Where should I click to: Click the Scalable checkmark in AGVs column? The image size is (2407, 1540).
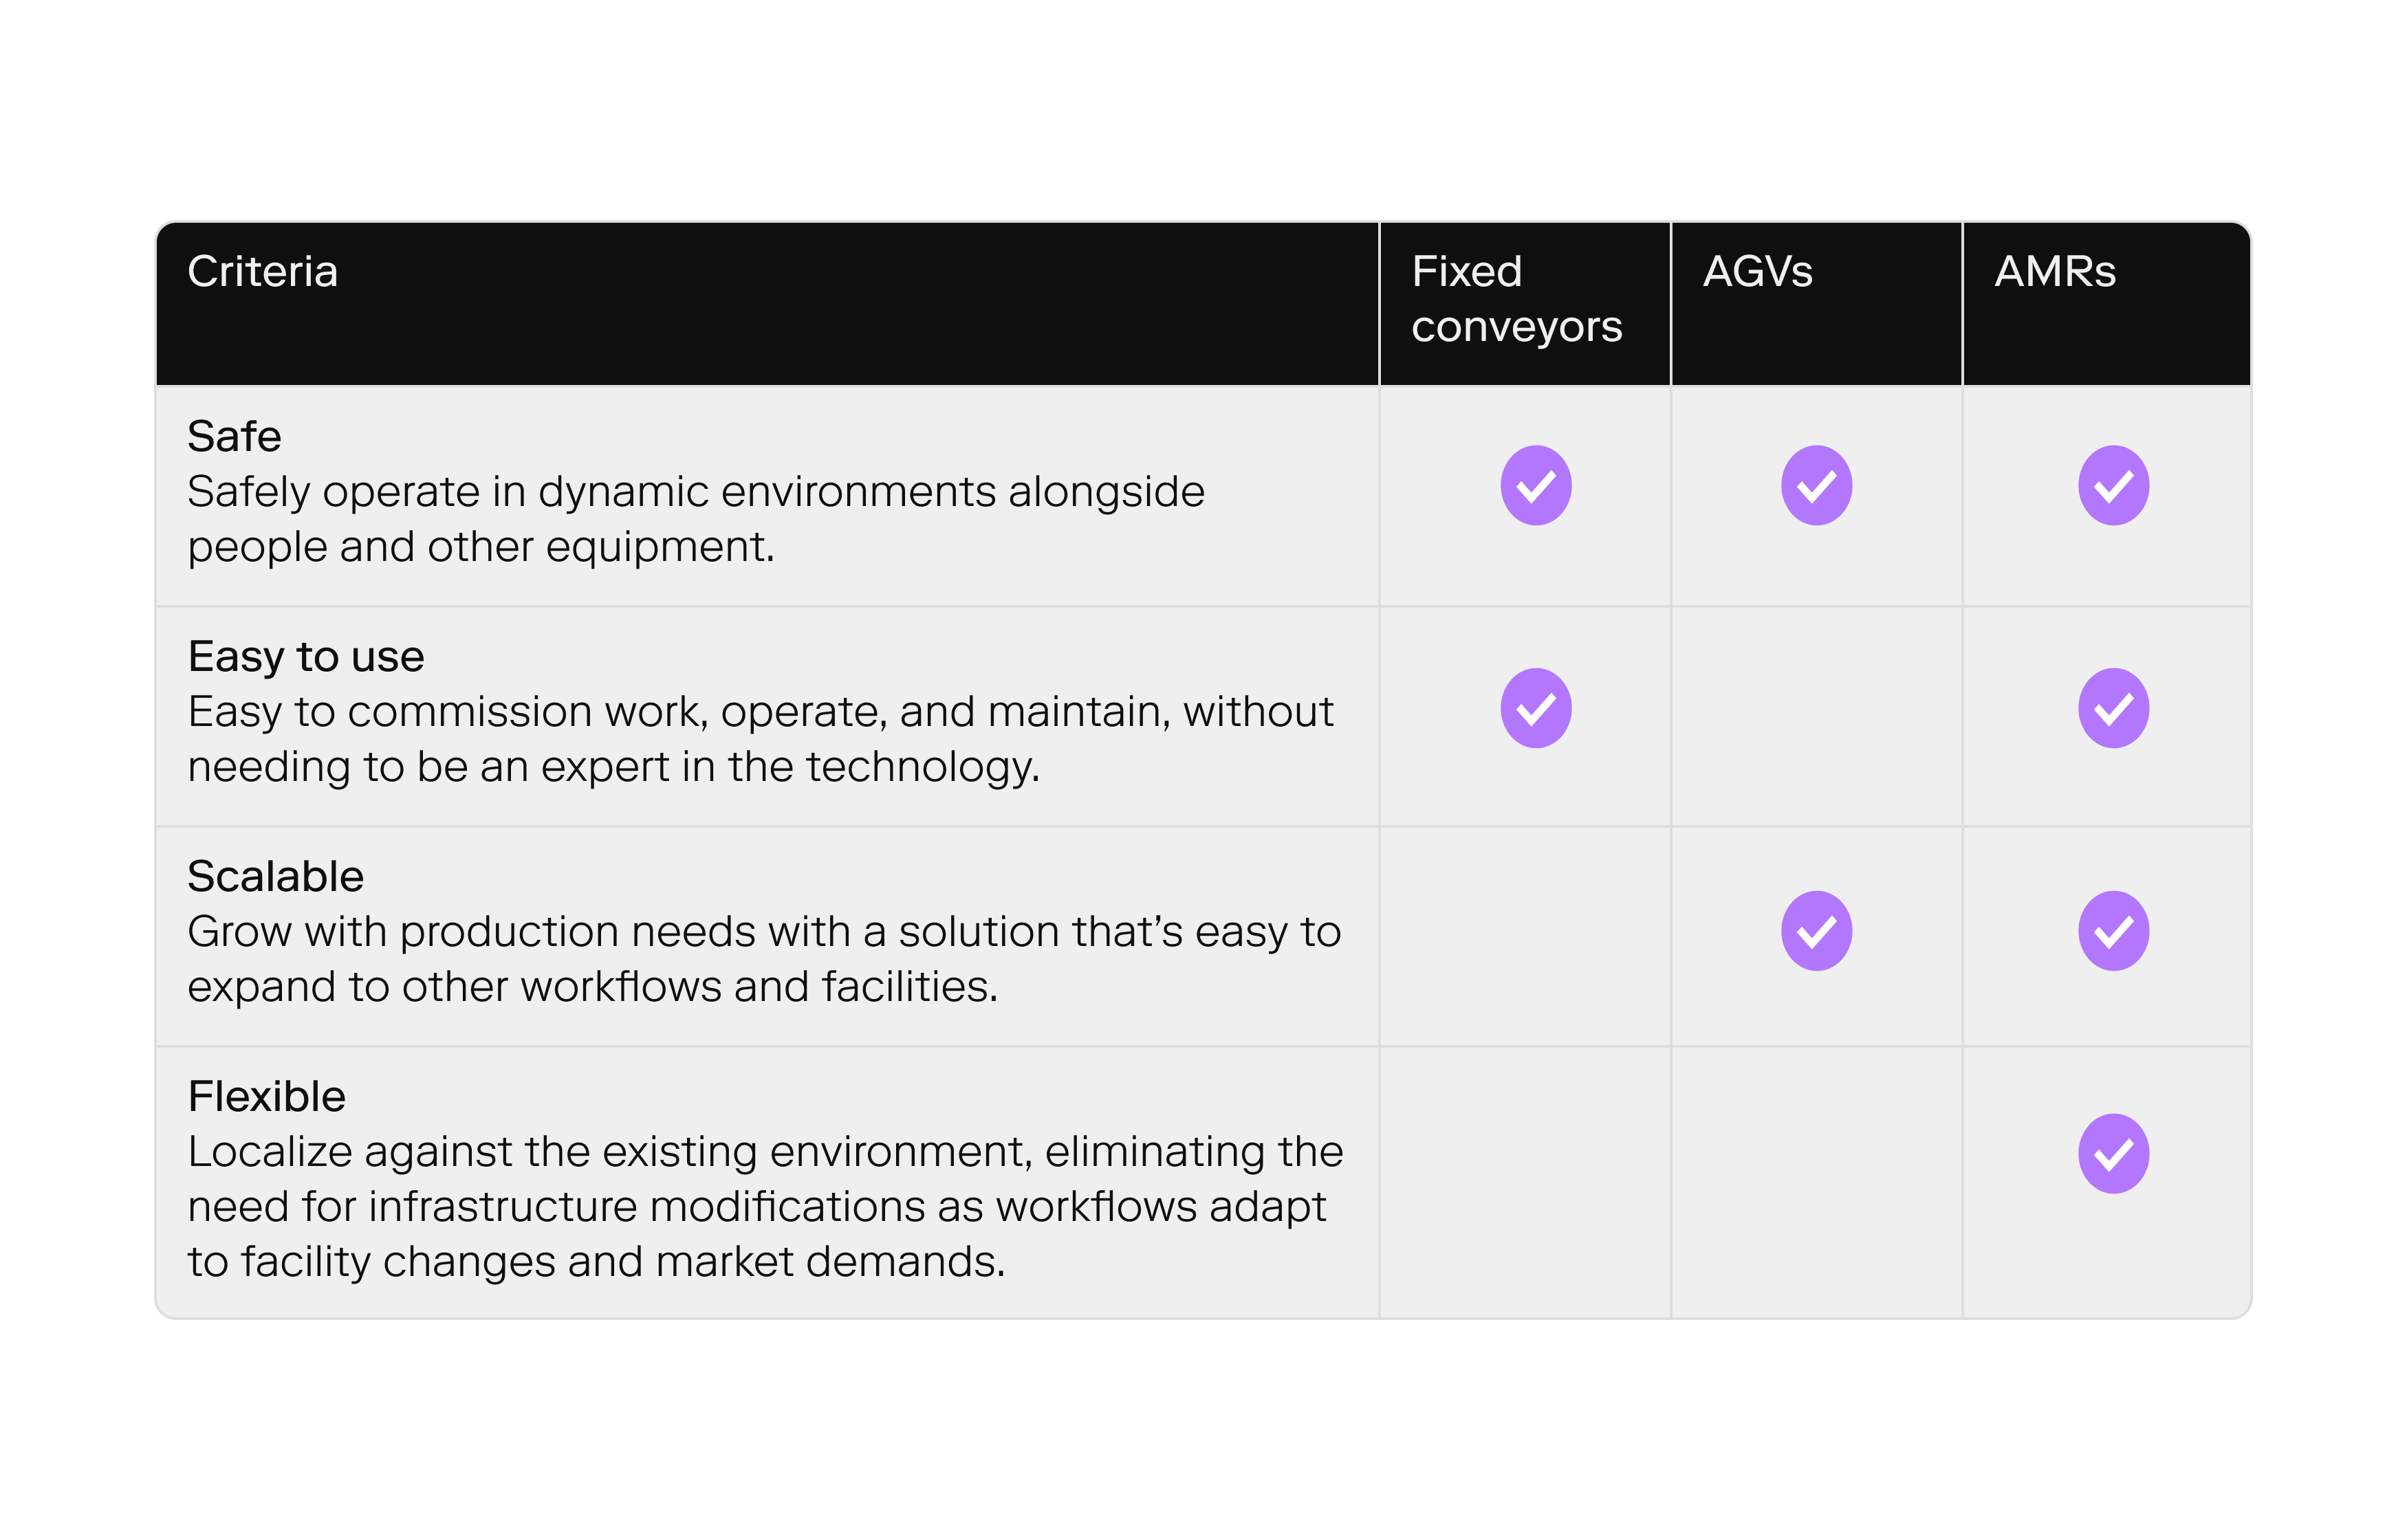click(x=1816, y=931)
